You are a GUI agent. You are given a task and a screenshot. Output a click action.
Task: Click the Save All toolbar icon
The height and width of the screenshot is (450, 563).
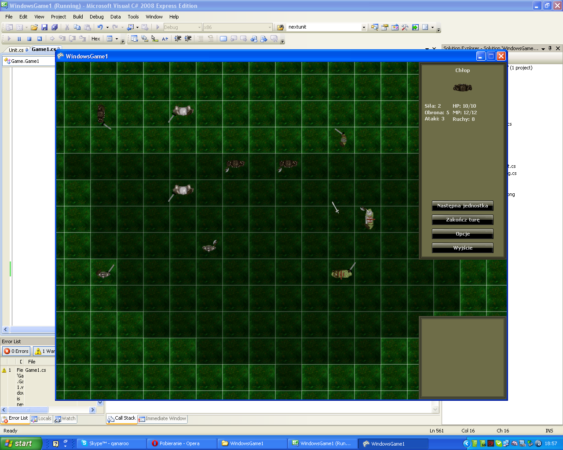tap(55, 27)
